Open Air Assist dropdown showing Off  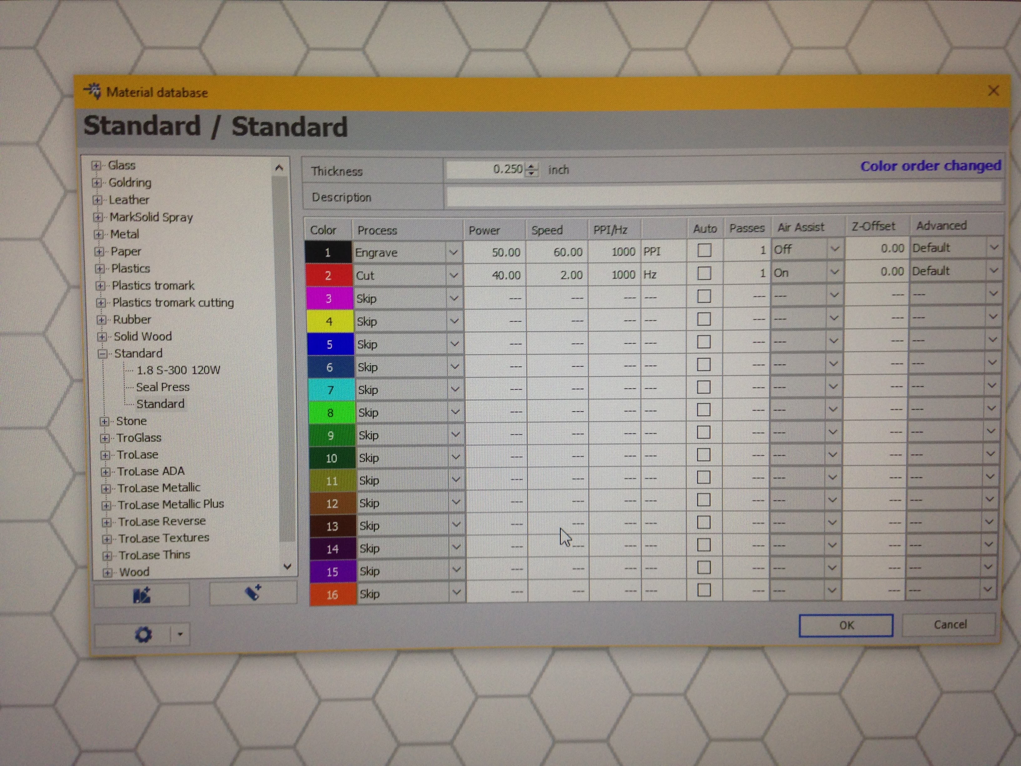pos(835,249)
